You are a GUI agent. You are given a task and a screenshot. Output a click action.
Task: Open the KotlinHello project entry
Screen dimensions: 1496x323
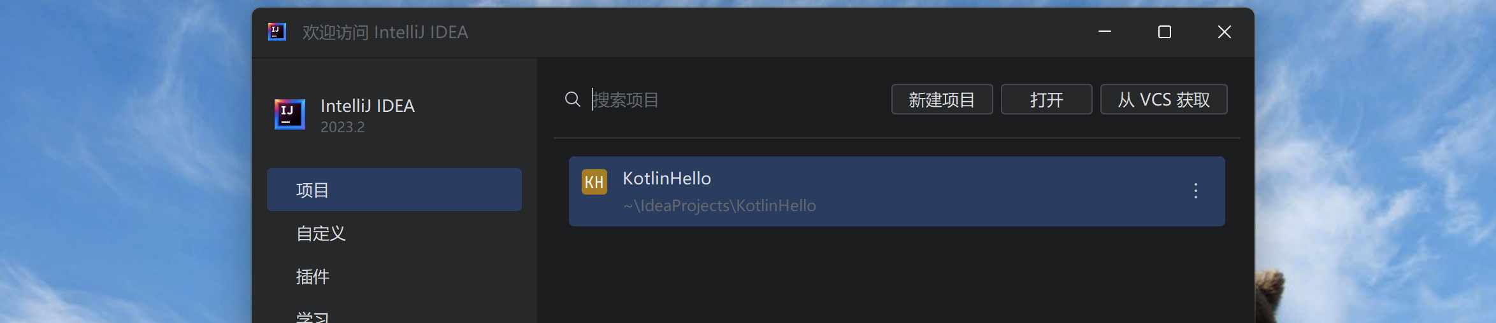coord(896,191)
